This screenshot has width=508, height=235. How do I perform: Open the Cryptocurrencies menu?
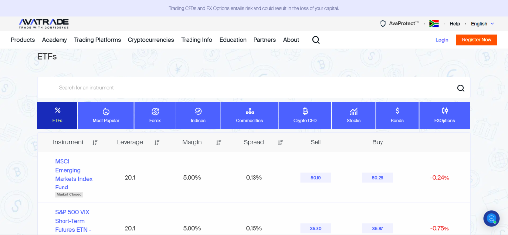[151, 40]
